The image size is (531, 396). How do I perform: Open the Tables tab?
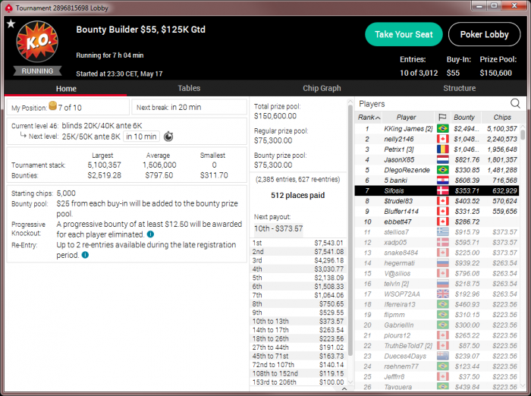pyautogui.click(x=189, y=88)
